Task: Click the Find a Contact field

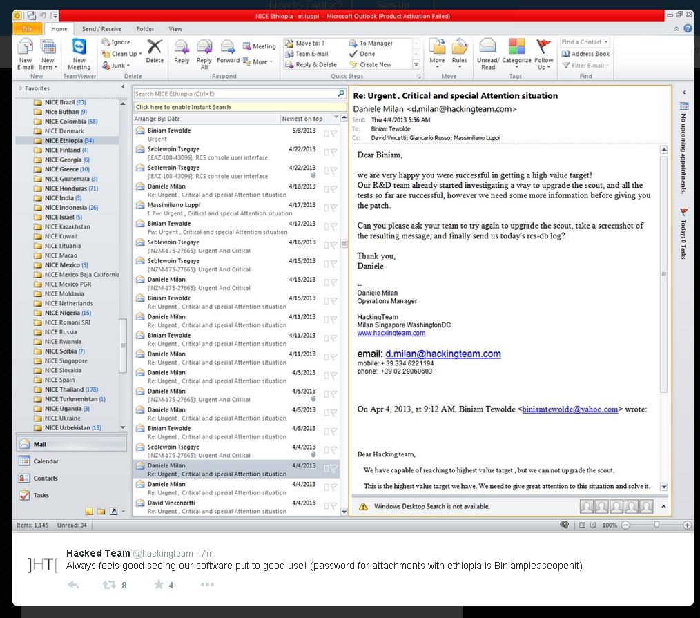Action: pos(585,42)
